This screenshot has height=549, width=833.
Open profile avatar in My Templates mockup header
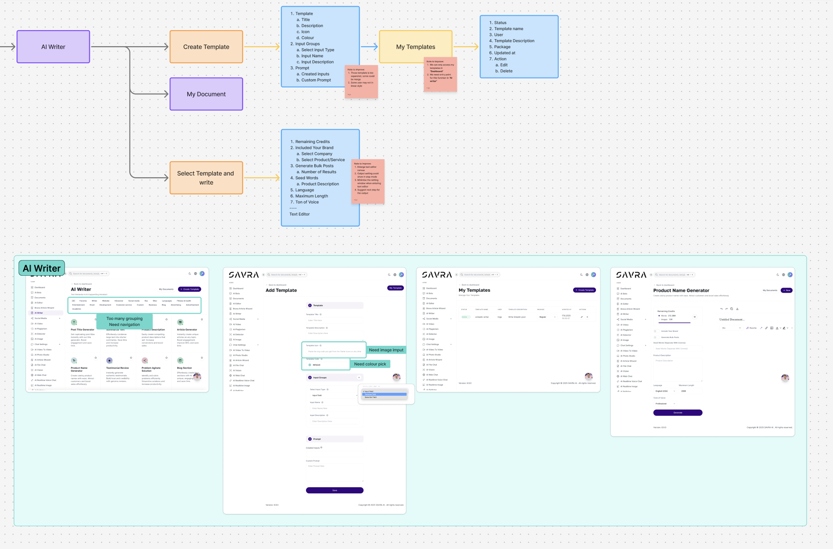click(593, 274)
